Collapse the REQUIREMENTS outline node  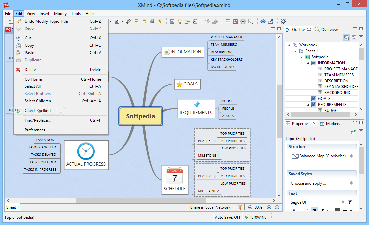pos(308,105)
